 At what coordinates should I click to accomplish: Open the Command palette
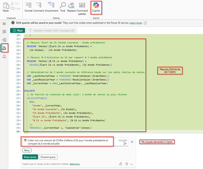pyautogui.click(x=82, y=7)
